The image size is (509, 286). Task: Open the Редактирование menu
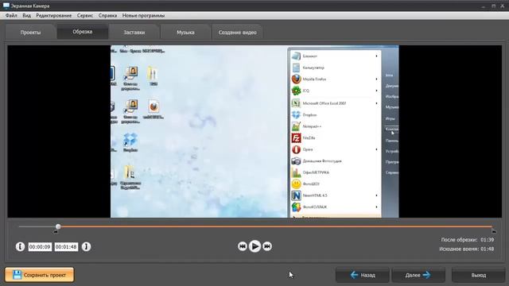point(54,15)
